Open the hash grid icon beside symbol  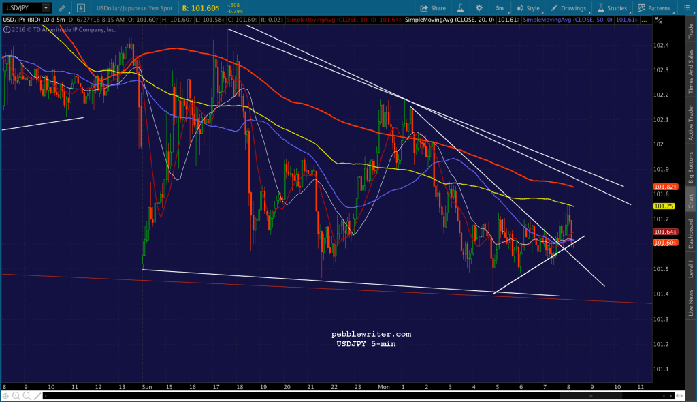click(80, 8)
